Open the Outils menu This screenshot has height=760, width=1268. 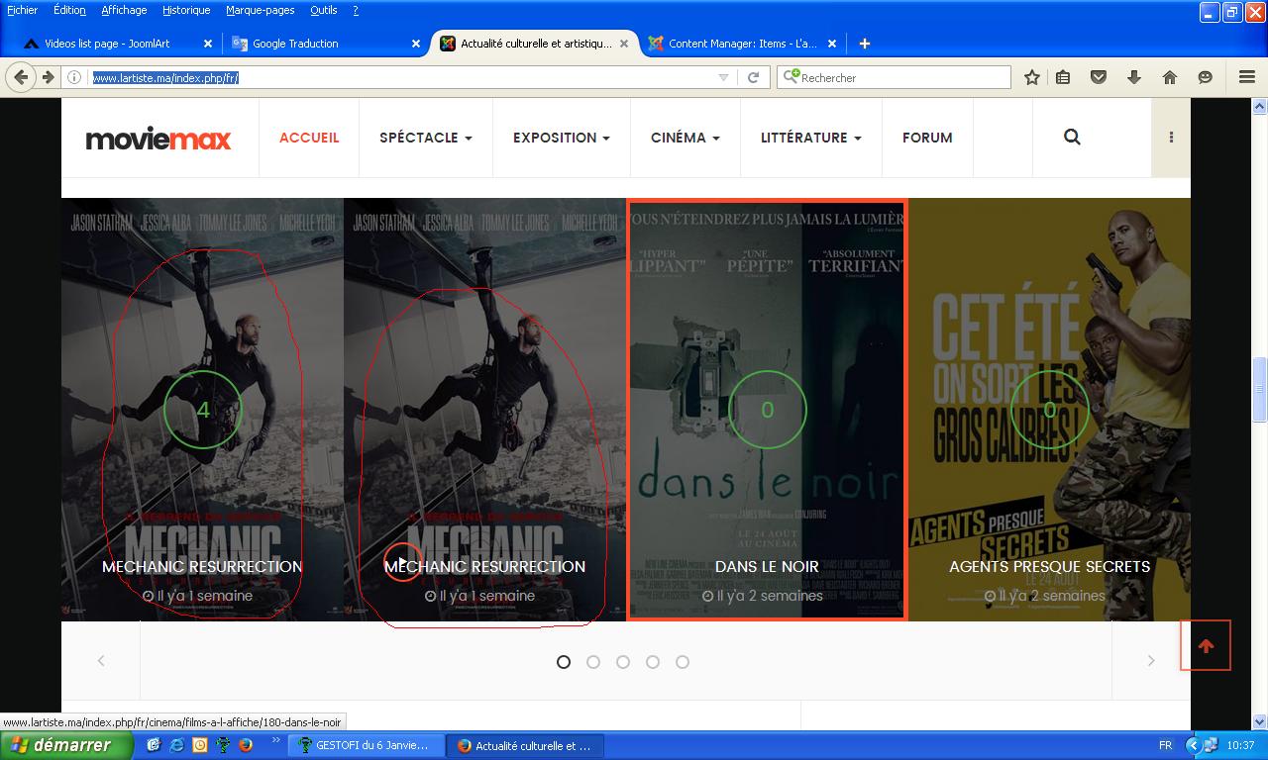(323, 10)
